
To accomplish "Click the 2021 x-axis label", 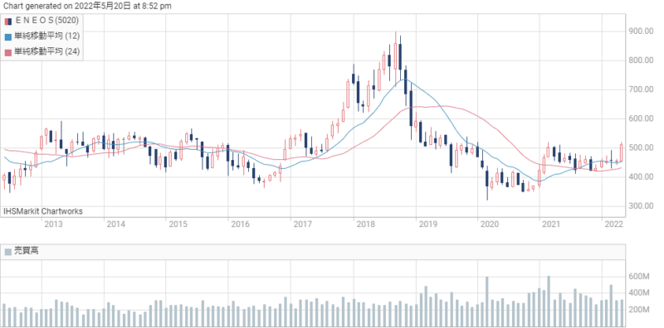I will pyautogui.click(x=552, y=224).
